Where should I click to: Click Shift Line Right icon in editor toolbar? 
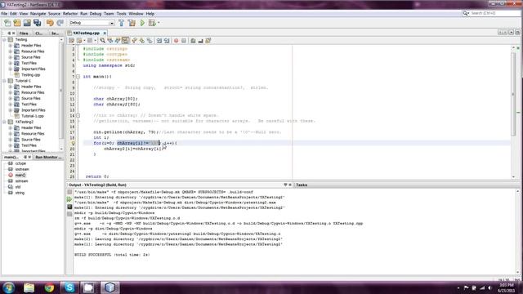[x=167, y=41]
